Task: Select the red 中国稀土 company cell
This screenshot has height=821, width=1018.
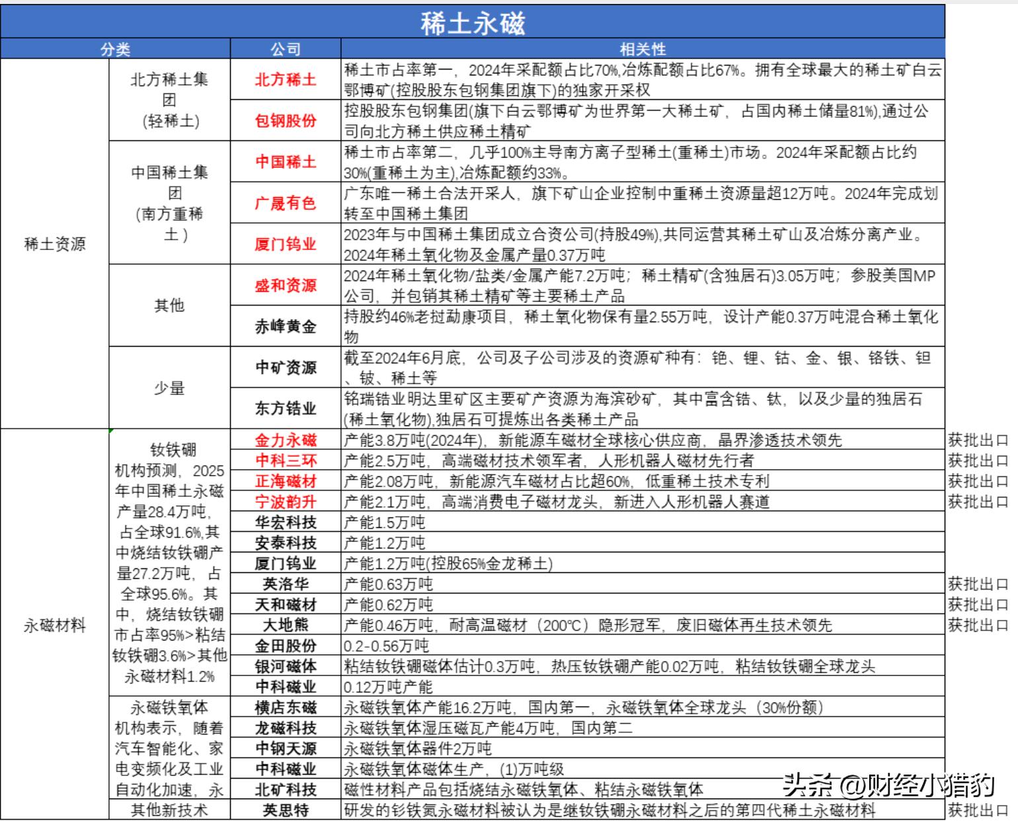Action: tap(286, 161)
